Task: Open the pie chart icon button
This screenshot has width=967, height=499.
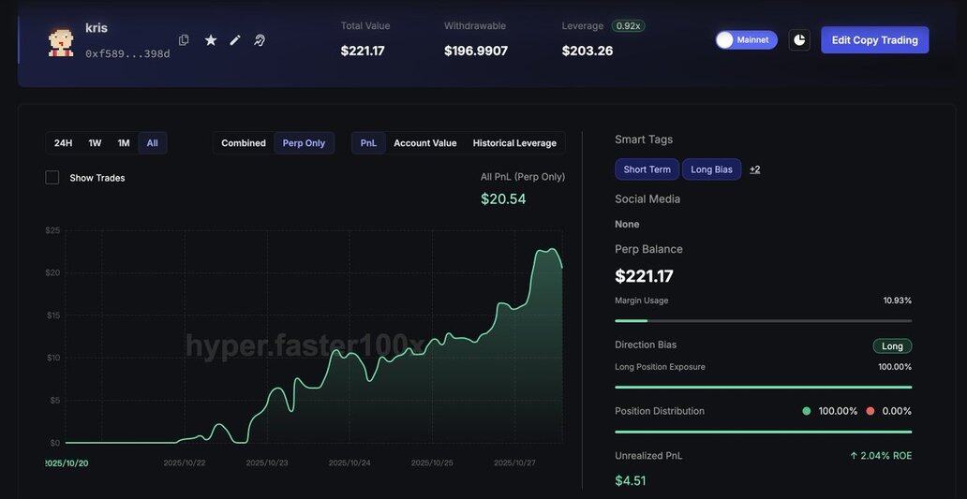Action: point(799,40)
